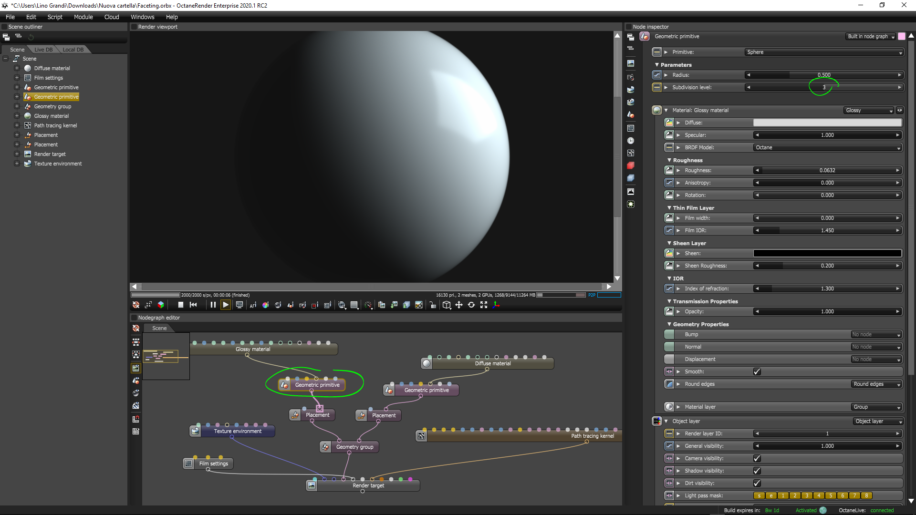Click the Glossy material node icon
916x515 pixels.
pos(657,110)
